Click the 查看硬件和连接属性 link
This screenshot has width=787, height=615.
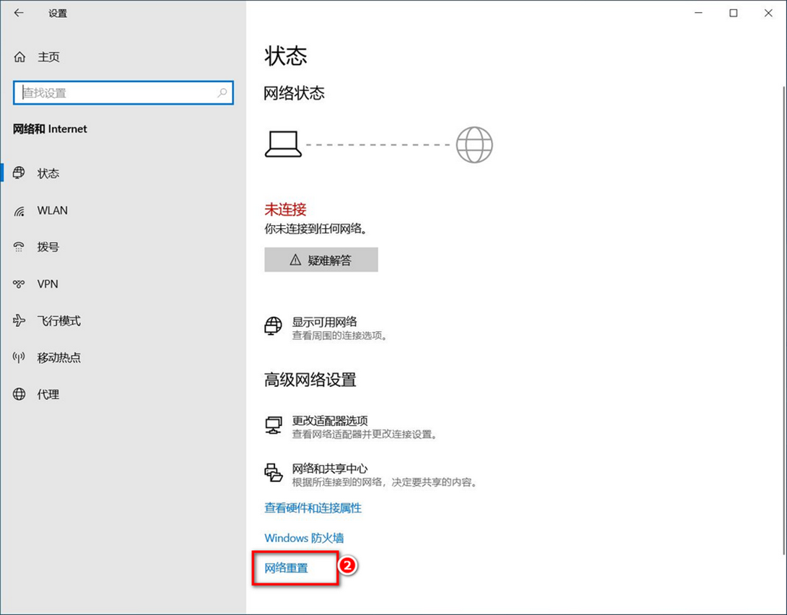(313, 508)
